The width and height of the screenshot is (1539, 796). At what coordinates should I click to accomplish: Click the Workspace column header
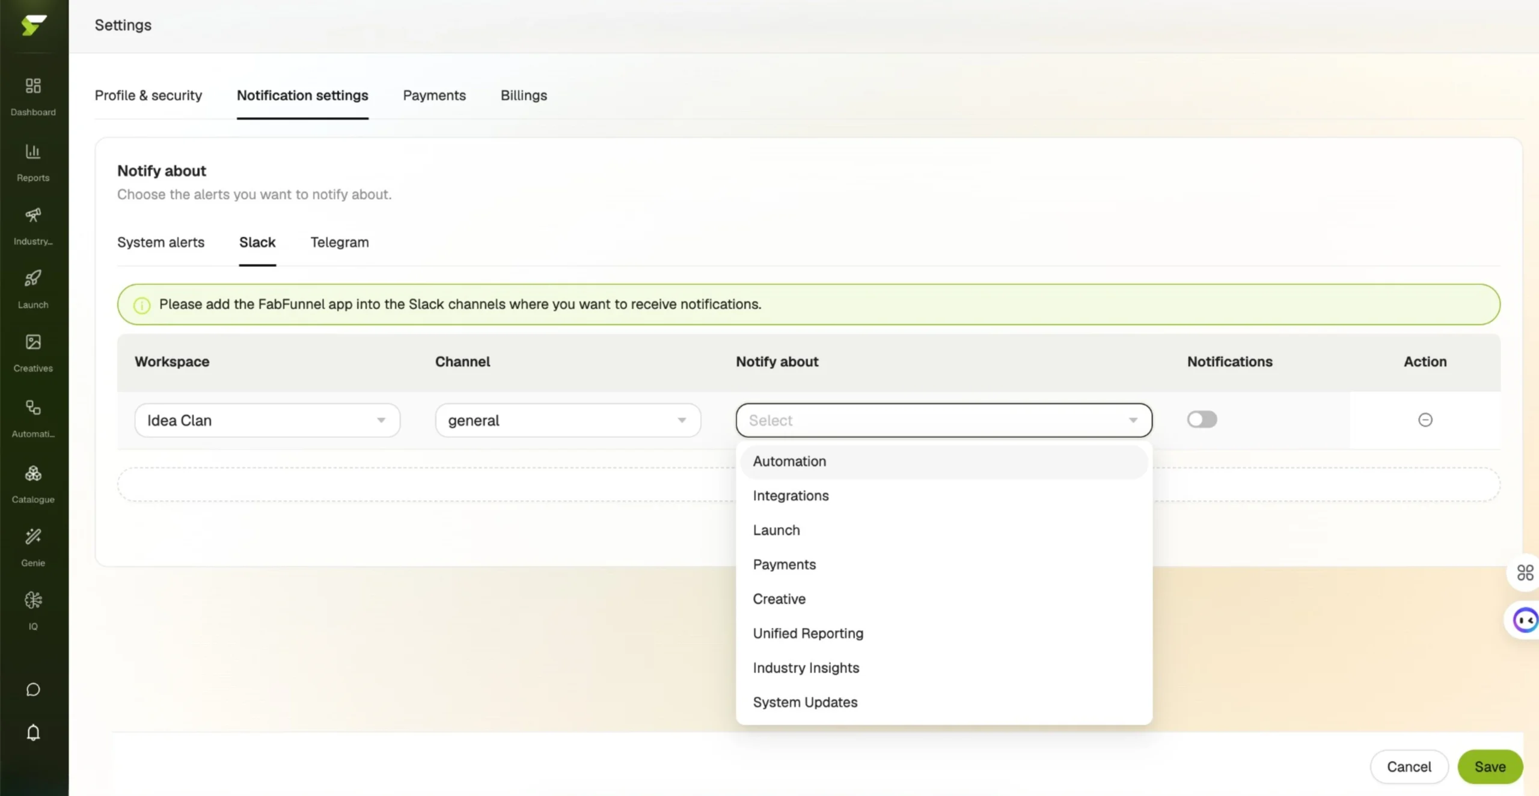coord(172,362)
